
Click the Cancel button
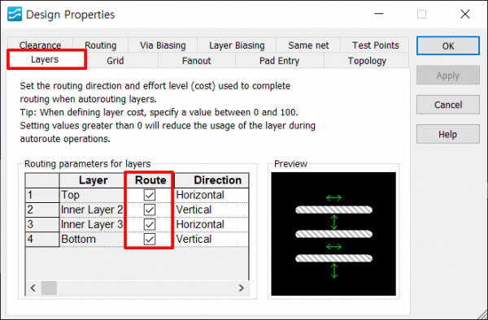coord(448,105)
